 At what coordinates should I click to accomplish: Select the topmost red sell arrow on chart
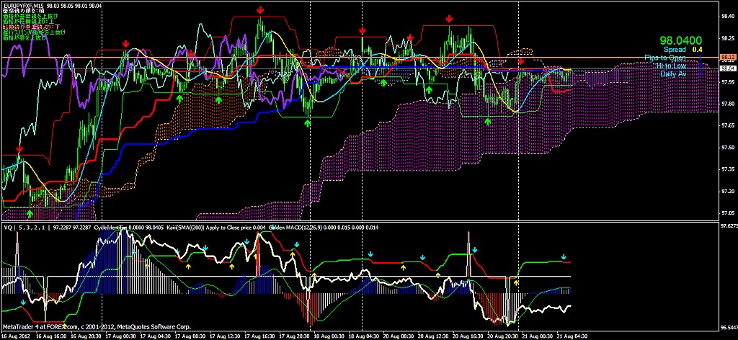coord(260,10)
